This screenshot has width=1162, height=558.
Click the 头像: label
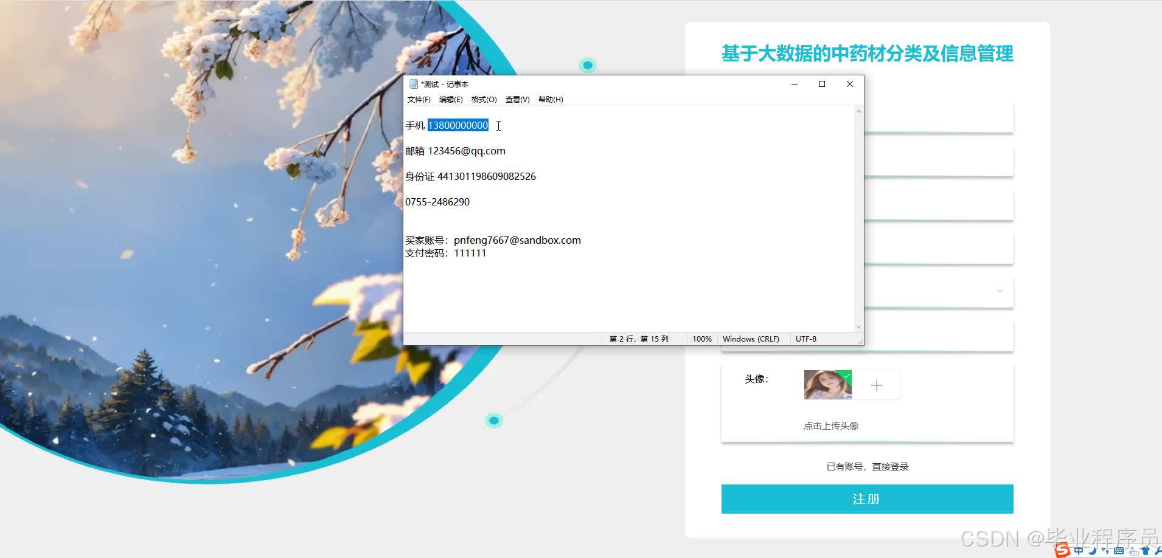pyautogui.click(x=757, y=379)
